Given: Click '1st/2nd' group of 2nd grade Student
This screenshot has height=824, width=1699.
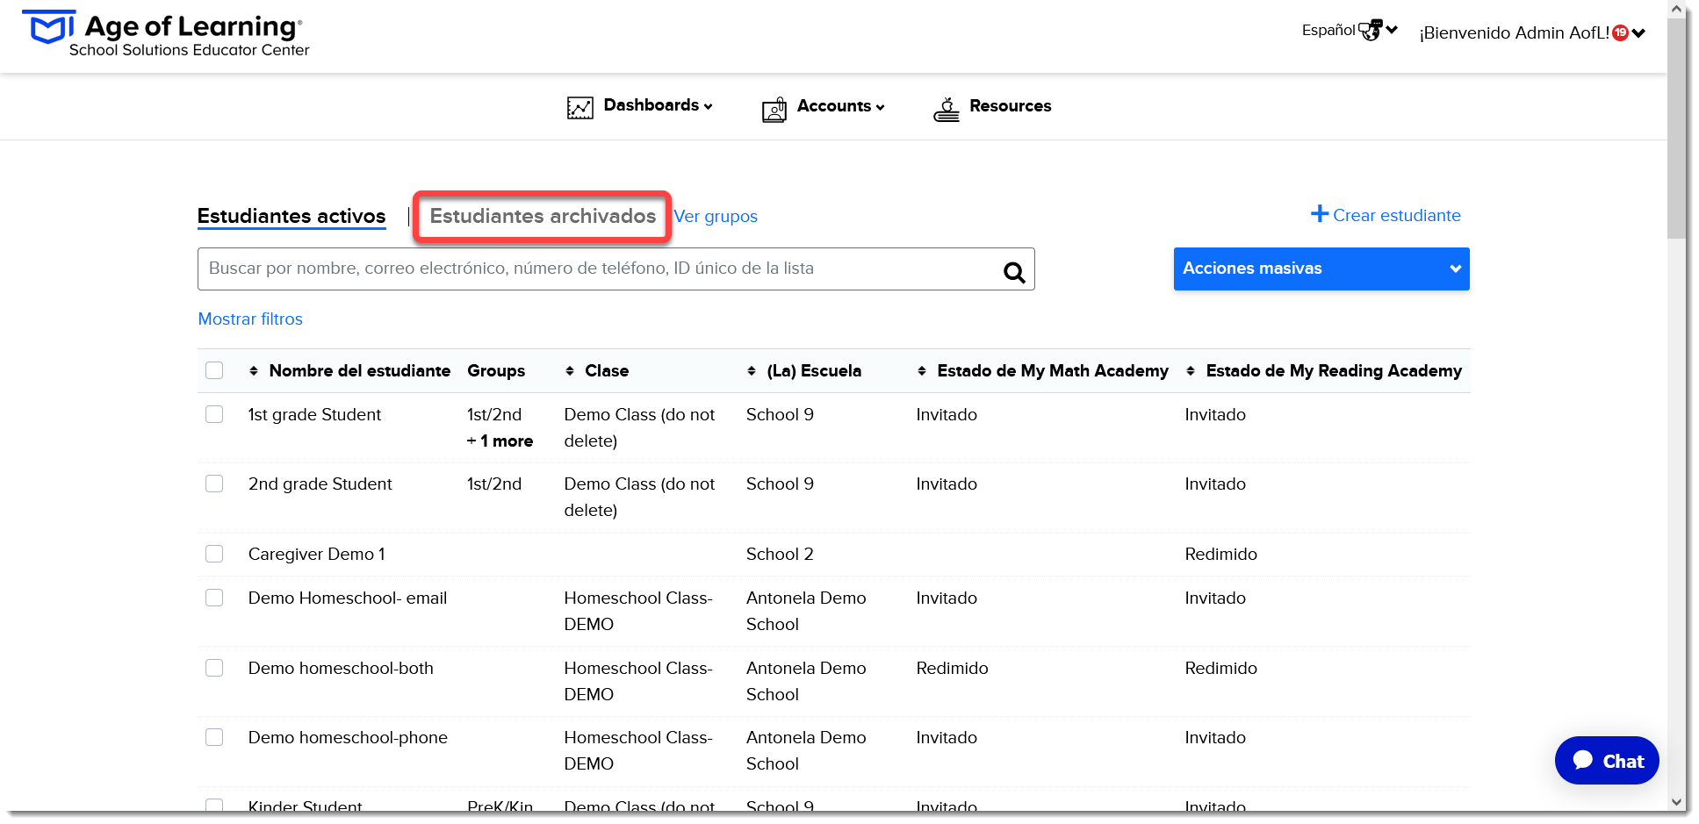Looking at the screenshot, I should [x=494, y=484].
